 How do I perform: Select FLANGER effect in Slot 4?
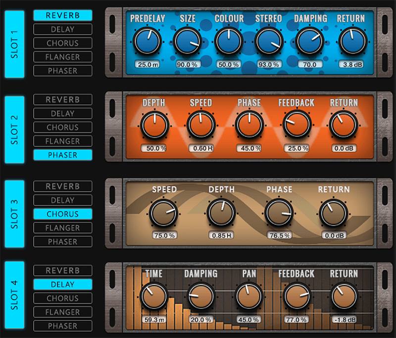pyautogui.click(x=63, y=312)
